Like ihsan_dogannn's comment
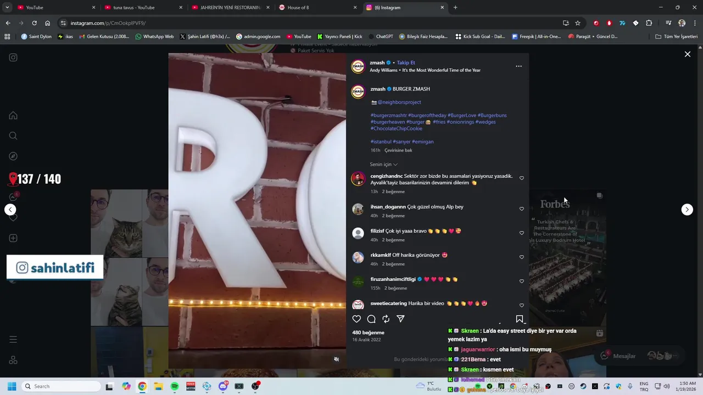The width and height of the screenshot is (703, 395). (x=522, y=209)
